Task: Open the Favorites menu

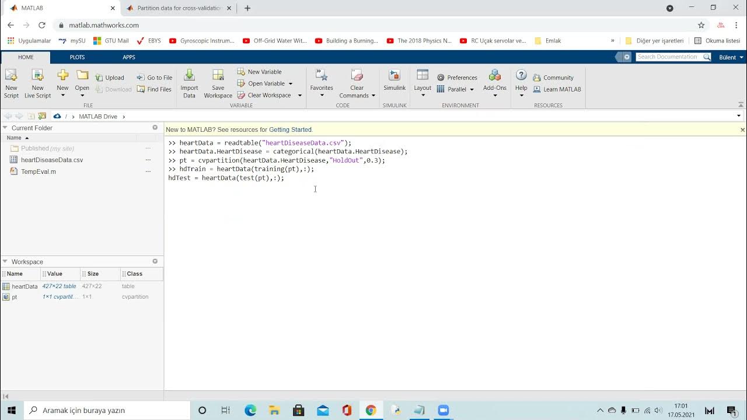Action: (322, 83)
